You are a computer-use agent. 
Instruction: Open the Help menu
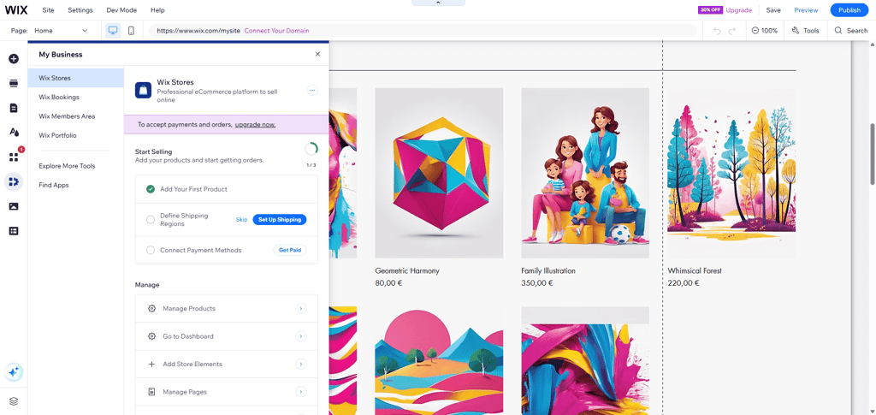pos(157,10)
